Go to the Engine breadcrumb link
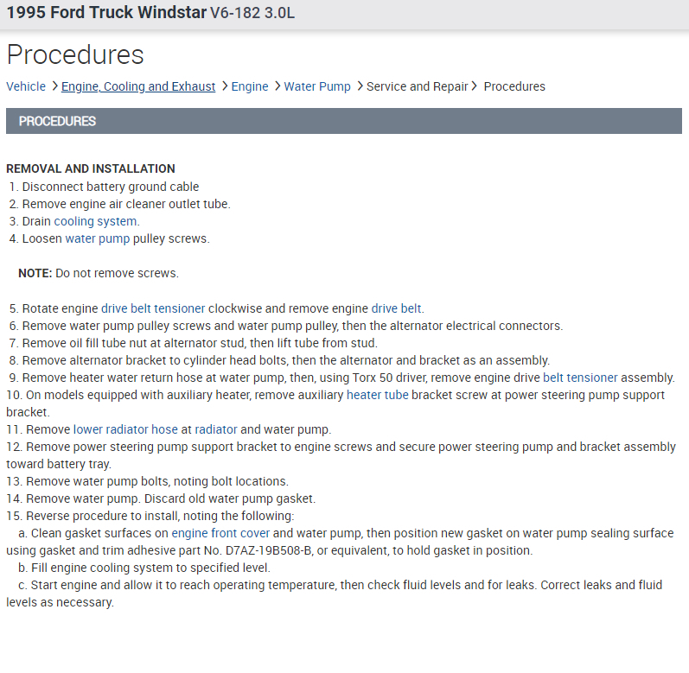The width and height of the screenshot is (689, 673). [x=250, y=86]
